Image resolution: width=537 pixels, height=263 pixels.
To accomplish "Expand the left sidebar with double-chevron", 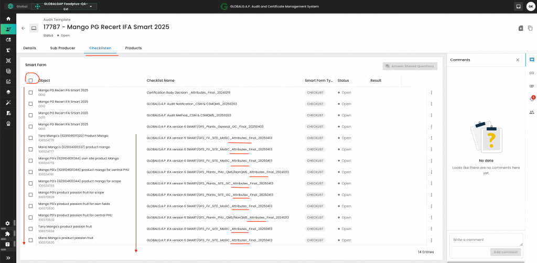I will pos(8,258).
